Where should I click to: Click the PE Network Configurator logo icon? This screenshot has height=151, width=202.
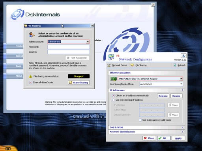pos(111,57)
